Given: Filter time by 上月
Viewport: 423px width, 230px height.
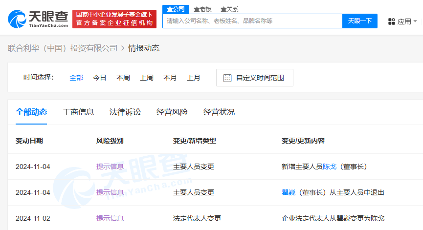Looking at the screenshot, I should pos(194,78).
